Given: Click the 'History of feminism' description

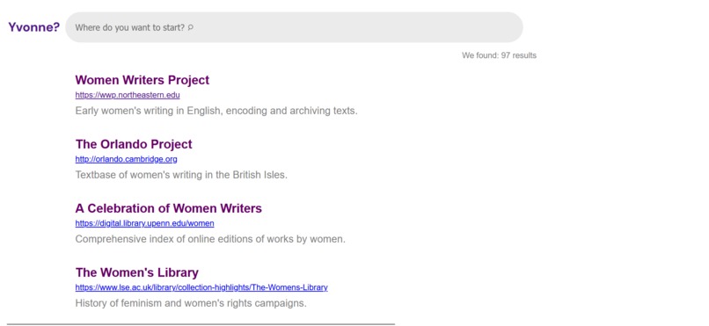Looking at the screenshot, I should (x=191, y=303).
